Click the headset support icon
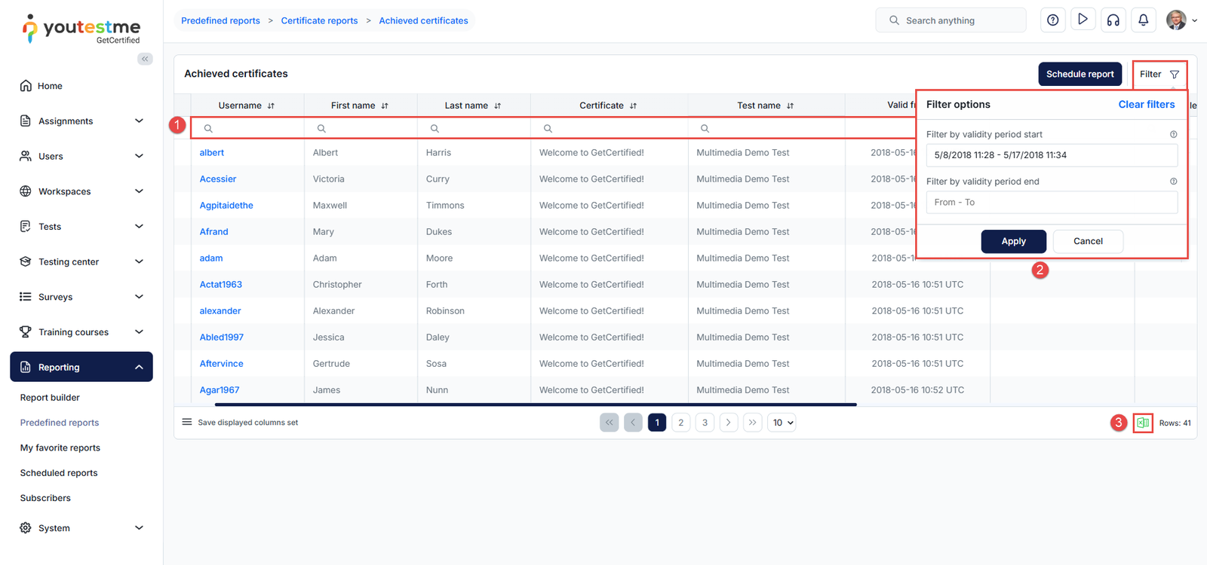The image size is (1207, 565). (1113, 20)
